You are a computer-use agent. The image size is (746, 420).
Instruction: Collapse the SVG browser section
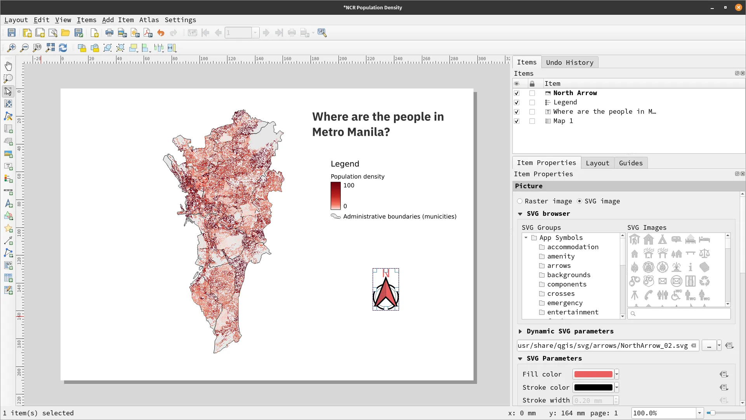point(520,214)
